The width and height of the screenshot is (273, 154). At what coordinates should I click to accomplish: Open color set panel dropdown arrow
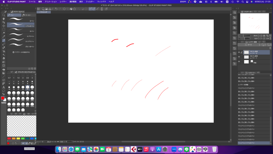[36, 114]
